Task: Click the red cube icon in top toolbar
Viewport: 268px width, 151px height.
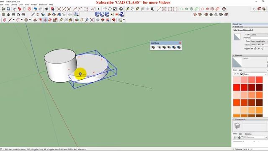Action: click(x=212, y=9)
